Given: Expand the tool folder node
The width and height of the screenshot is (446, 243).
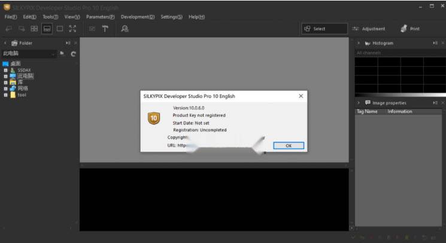Looking at the screenshot, I should (5, 95).
